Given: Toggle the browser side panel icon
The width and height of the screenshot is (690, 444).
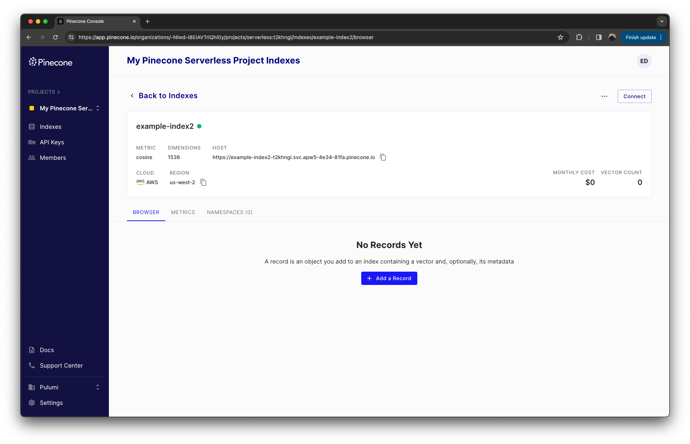Looking at the screenshot, I should tap(599, 37).
